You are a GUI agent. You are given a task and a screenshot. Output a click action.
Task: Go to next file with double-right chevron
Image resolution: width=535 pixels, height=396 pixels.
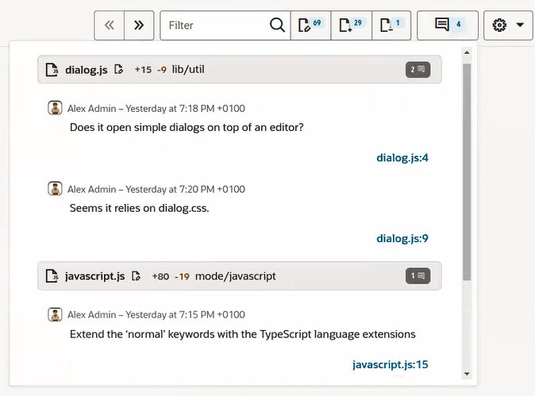tap(139, 25)
